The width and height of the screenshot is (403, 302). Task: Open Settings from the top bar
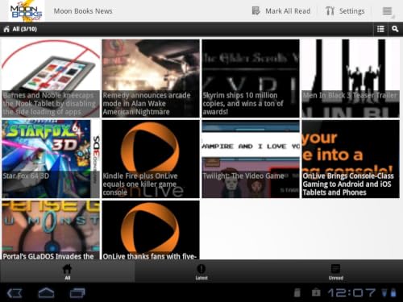coord(345,11)
